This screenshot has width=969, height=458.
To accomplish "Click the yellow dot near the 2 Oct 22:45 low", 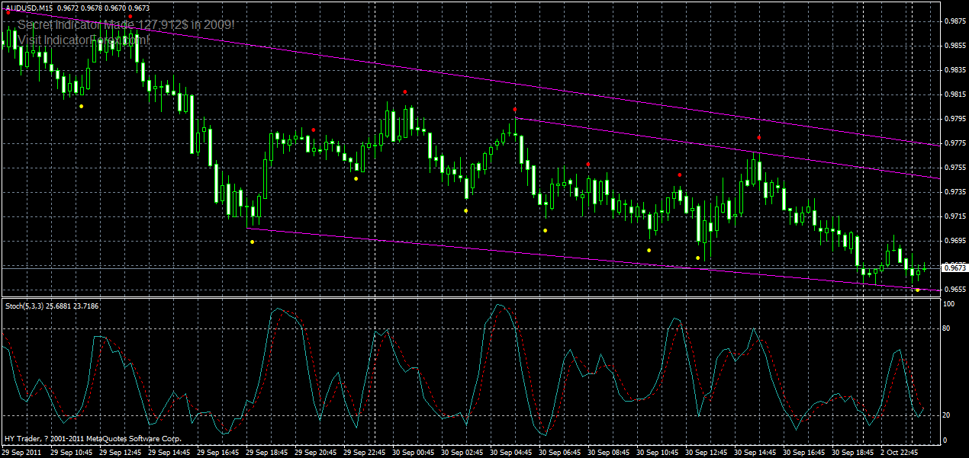I will point(918,290).
